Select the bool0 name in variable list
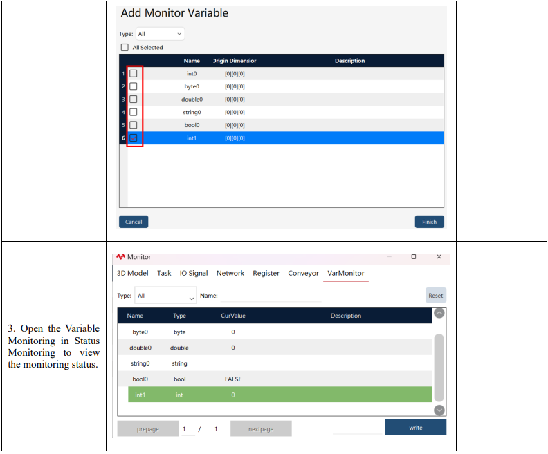This screenshot has height=454, width=548. (x=192, y=125)
